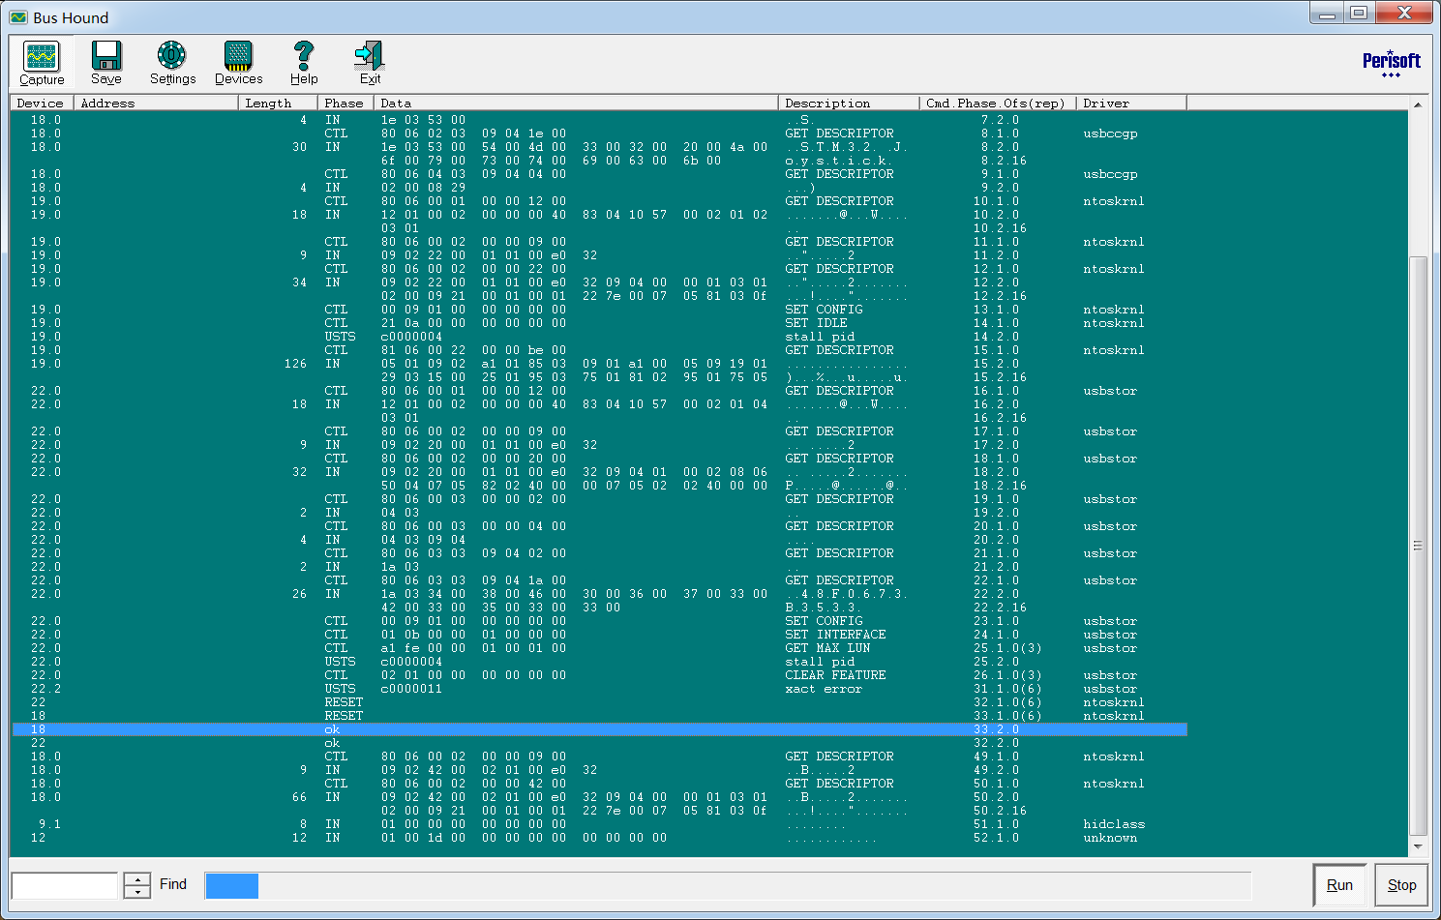
Task: Click the Phase column header
Action: 345,103
